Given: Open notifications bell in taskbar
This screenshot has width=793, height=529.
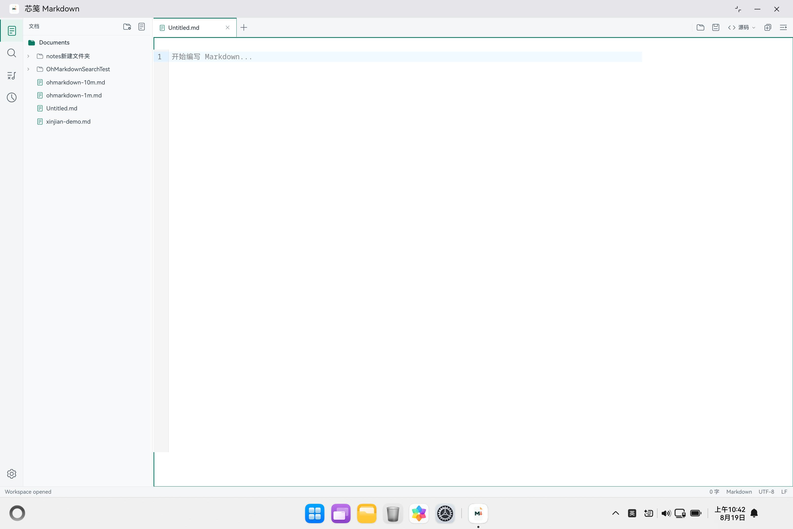Looking at the screenshot, I should tap(754, 513).
